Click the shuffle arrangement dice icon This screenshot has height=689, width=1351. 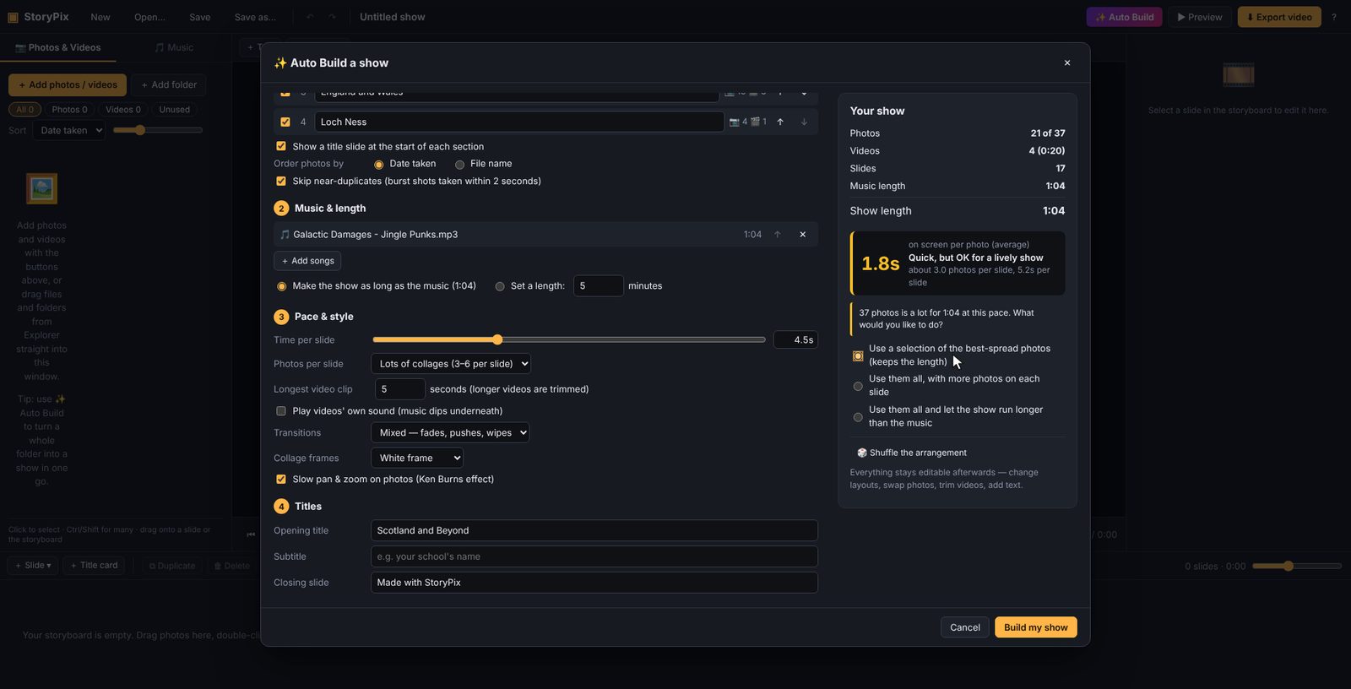(x=862, y=453)
